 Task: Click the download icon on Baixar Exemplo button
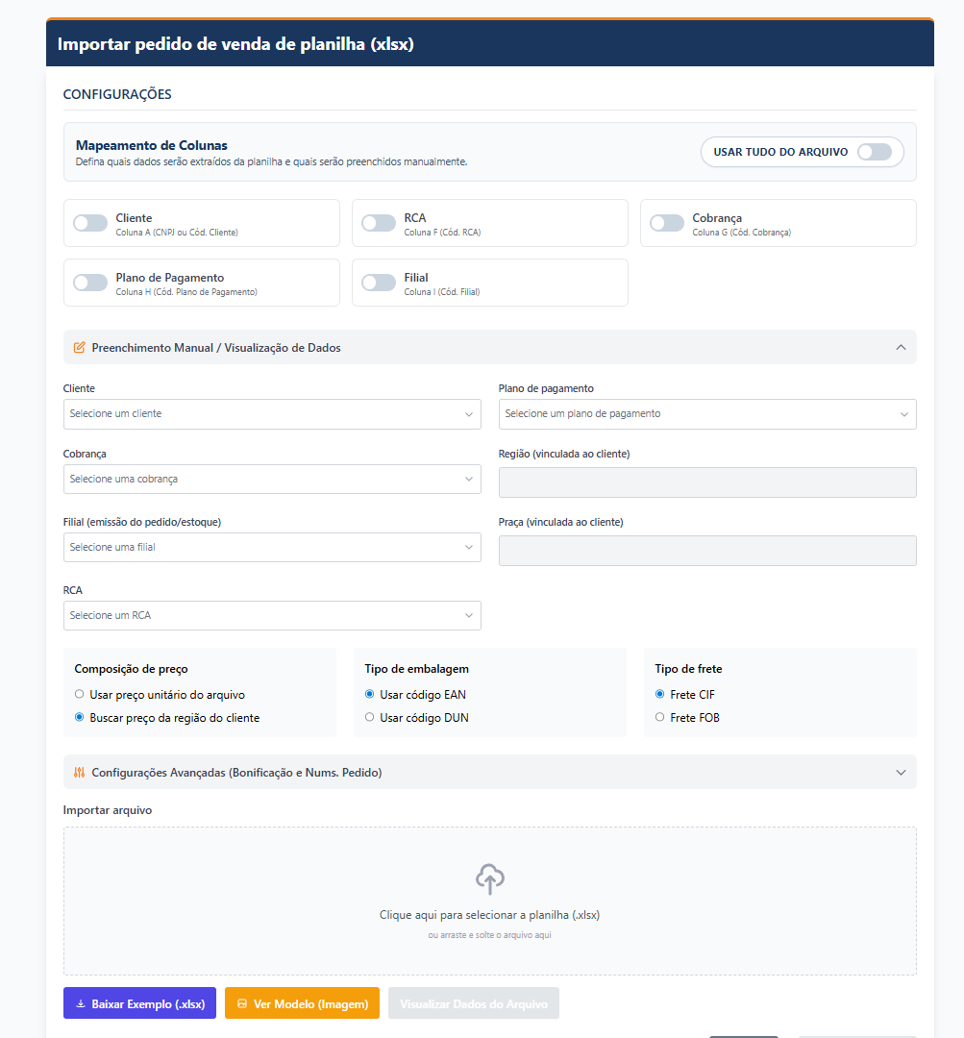[x=80, y=1003]
